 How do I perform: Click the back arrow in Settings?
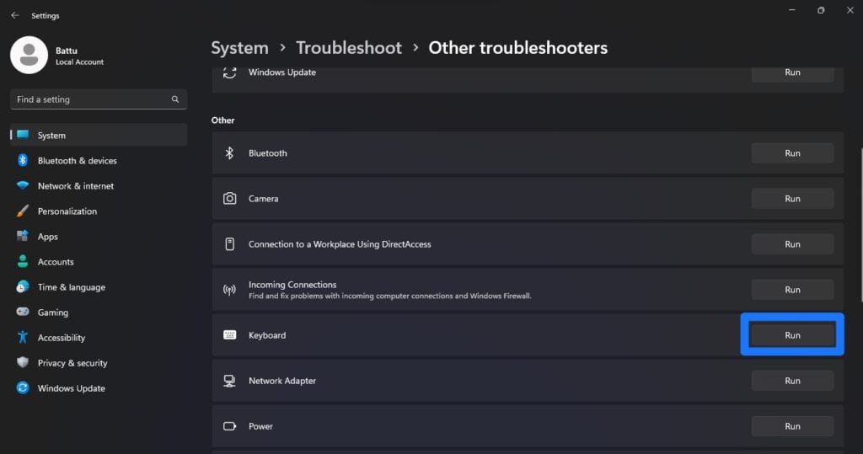(15, 15)
